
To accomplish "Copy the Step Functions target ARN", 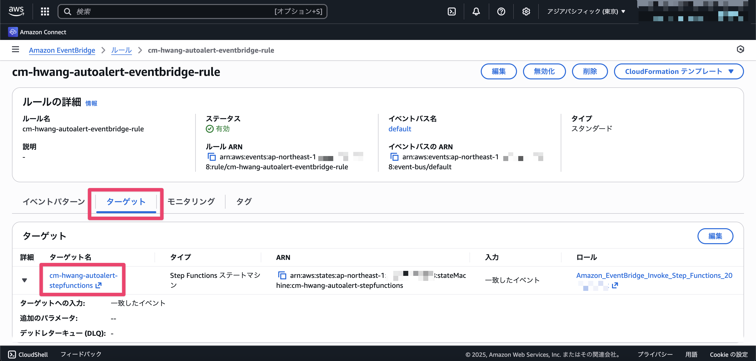I will tap(282, 275).
